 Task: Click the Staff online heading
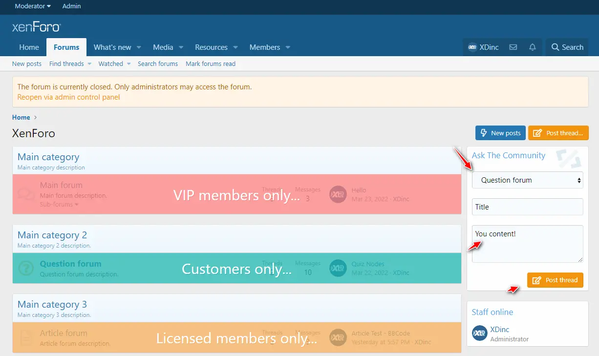click(492, 312)
